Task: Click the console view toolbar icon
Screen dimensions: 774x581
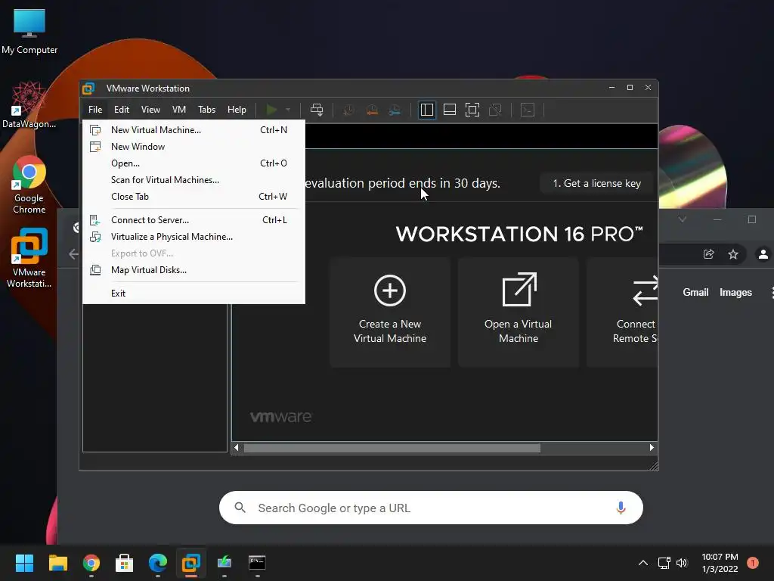Action: tap(528, 110)
